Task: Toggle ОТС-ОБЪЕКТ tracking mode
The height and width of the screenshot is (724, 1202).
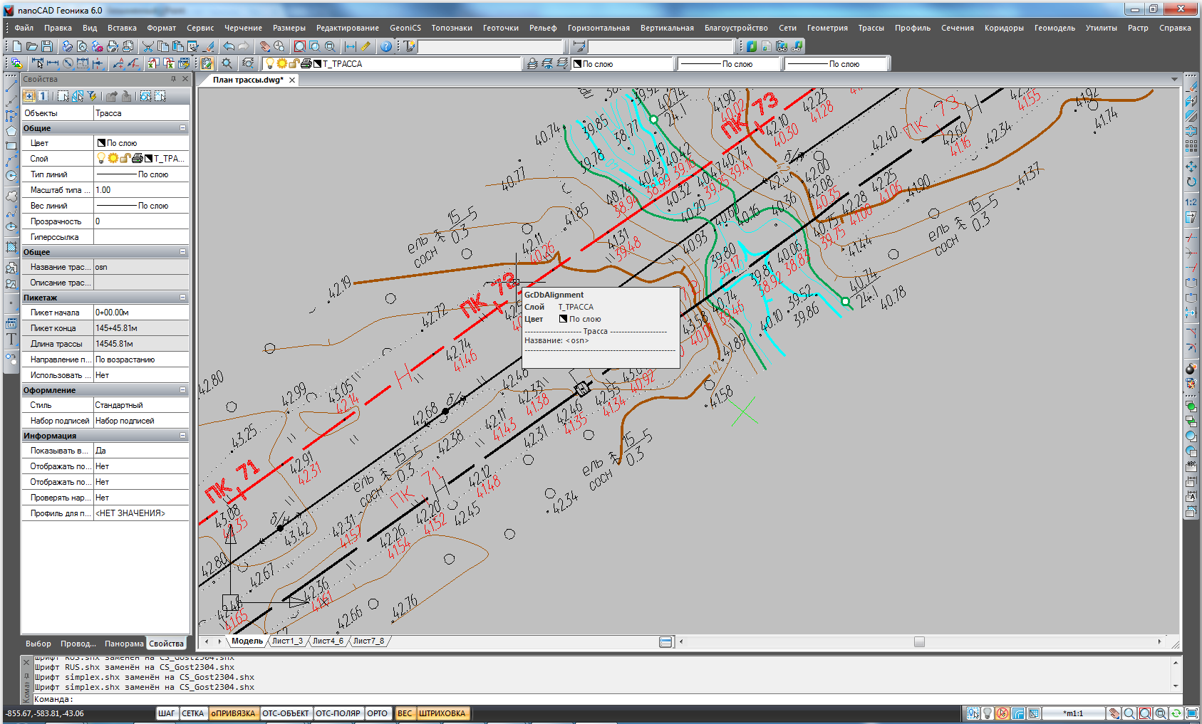Action: pyautogui.click(x=285, y=713)
